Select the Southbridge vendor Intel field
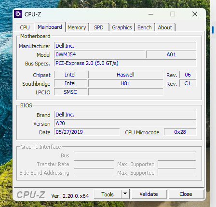216x207 pixels. tap(70, 83)
